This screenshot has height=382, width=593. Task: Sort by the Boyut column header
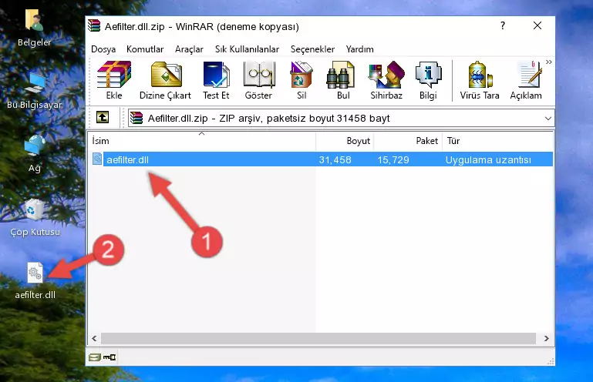(x=345, y=141)
